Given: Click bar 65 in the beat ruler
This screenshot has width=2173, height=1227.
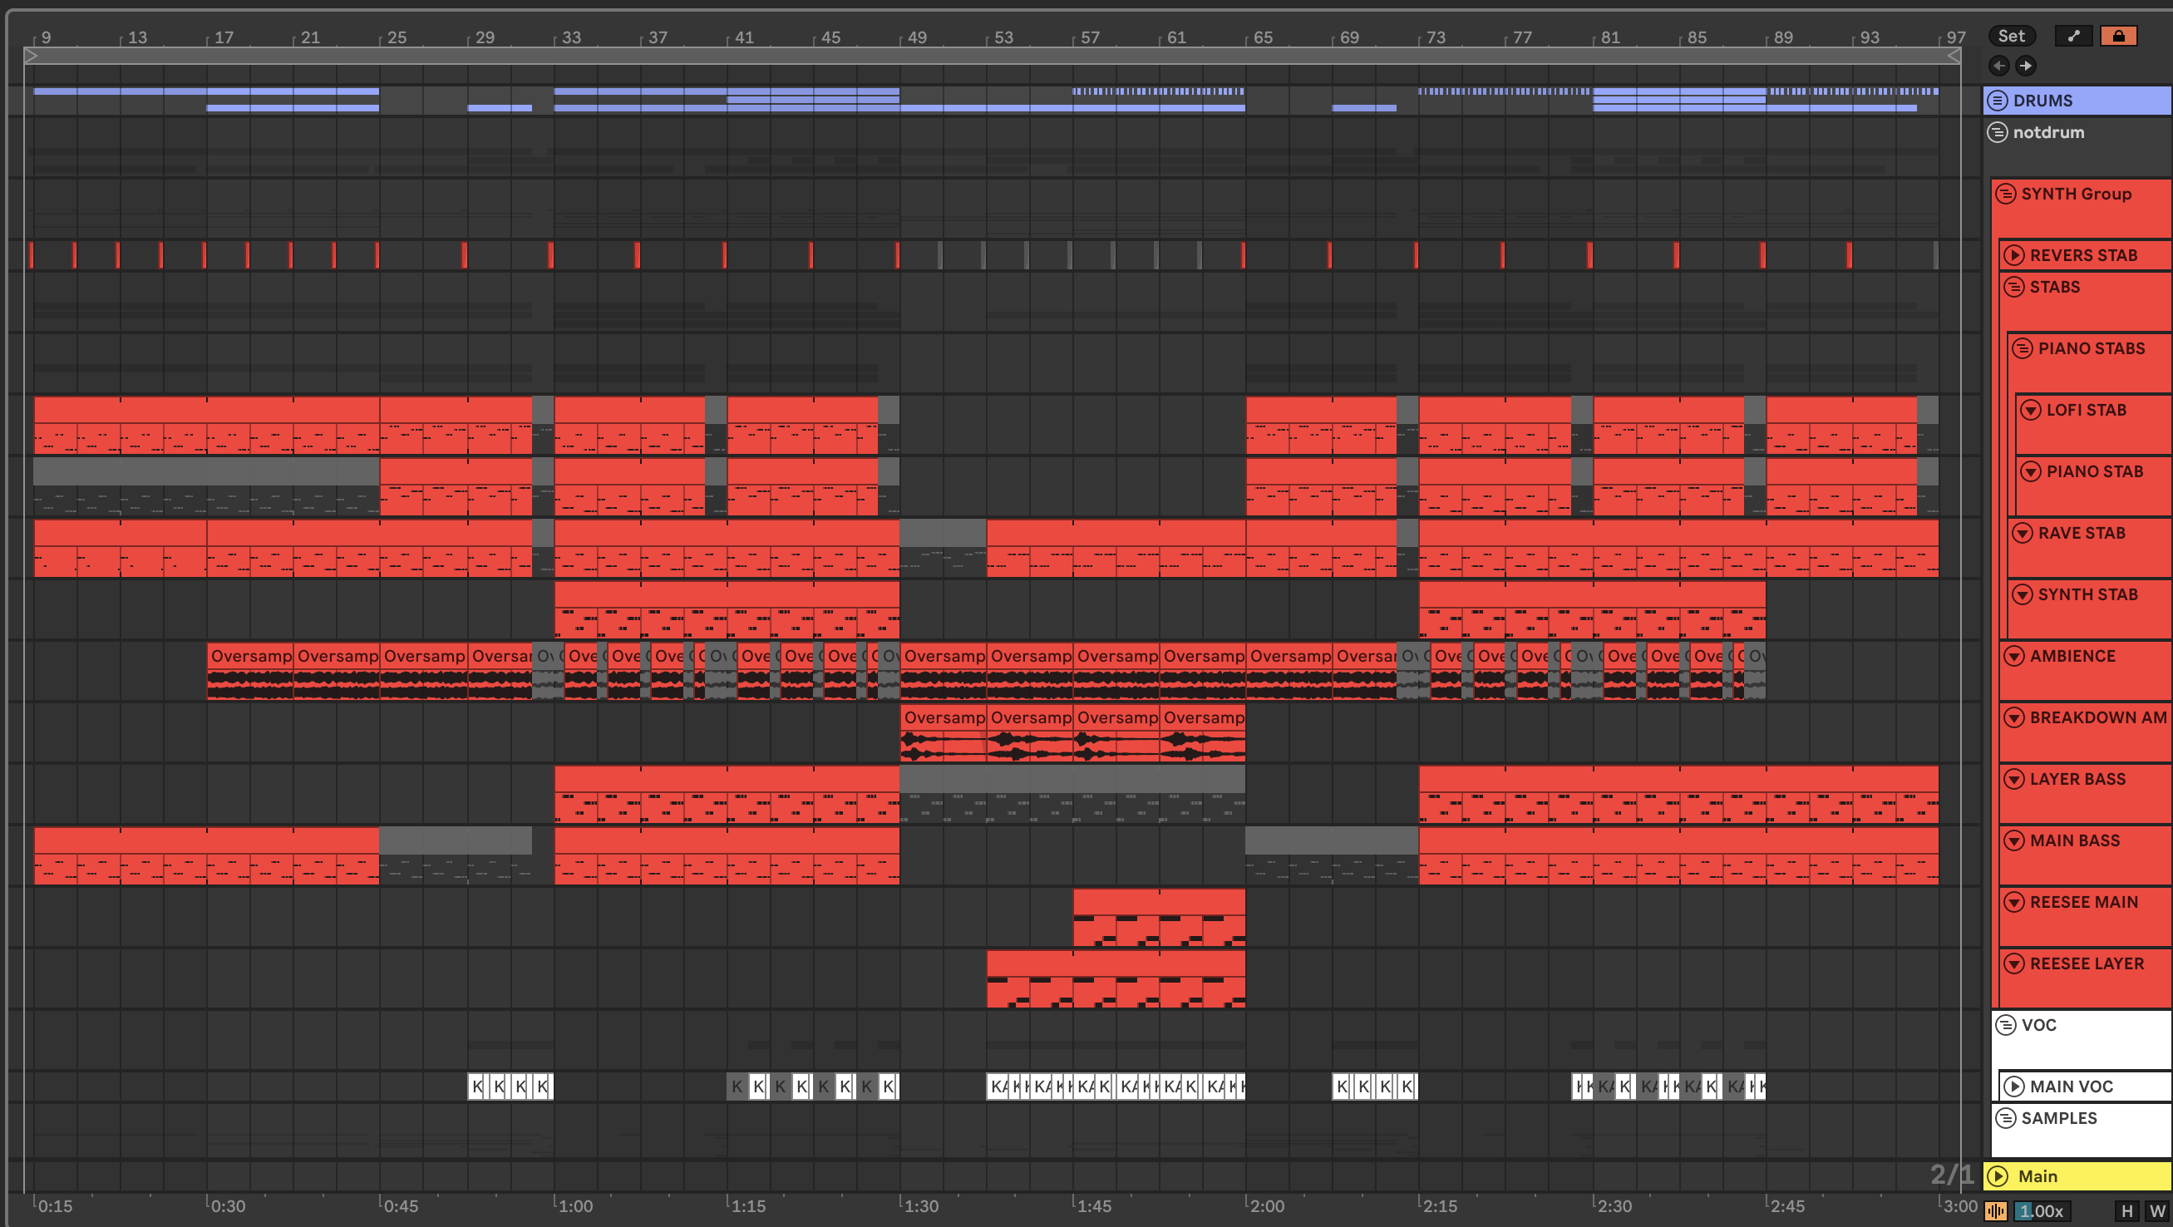Looking at the screenshot, I should tap(1263, 37).
